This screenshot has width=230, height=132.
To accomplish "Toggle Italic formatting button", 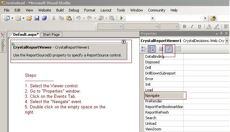I will (192, 27).
